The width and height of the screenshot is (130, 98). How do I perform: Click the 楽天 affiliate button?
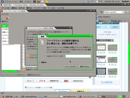[x=66, y=81]
